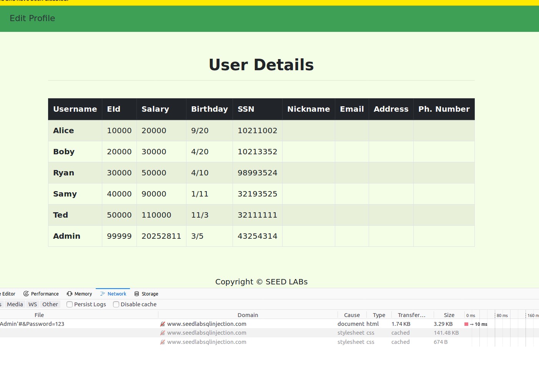This screenshot has height=365, width=539.
Task: Filter requests by Other type
Action: 50,304
